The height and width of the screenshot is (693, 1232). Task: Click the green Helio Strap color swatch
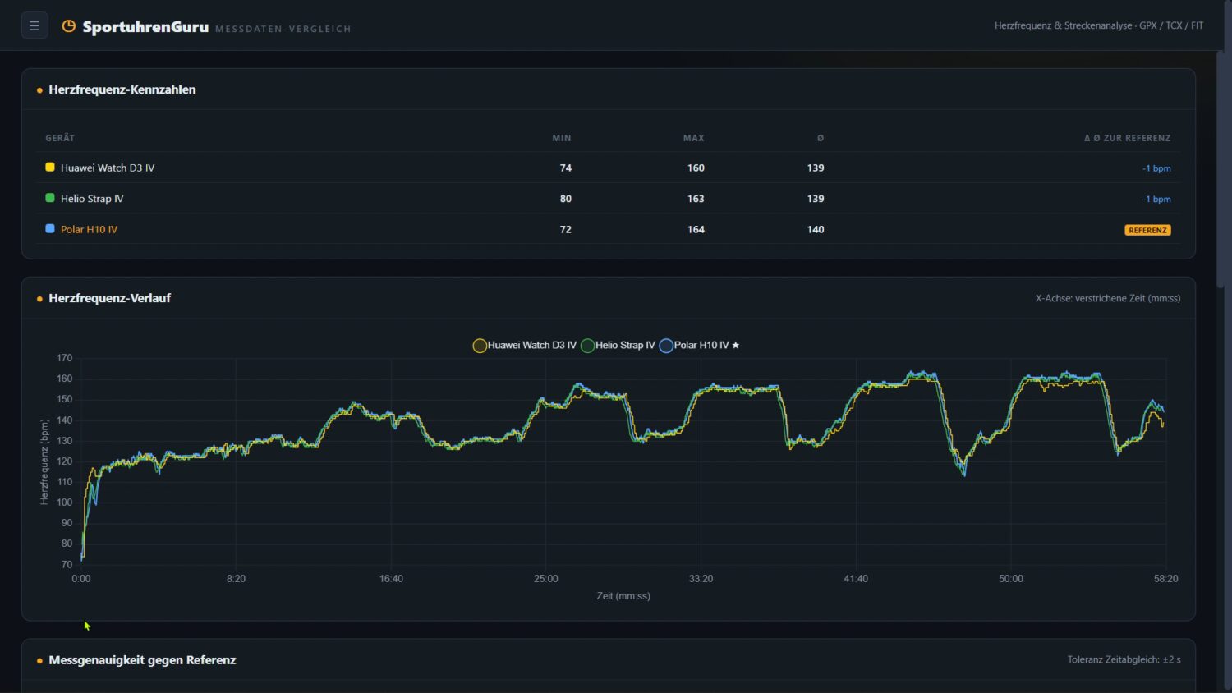tap(50, 198)
